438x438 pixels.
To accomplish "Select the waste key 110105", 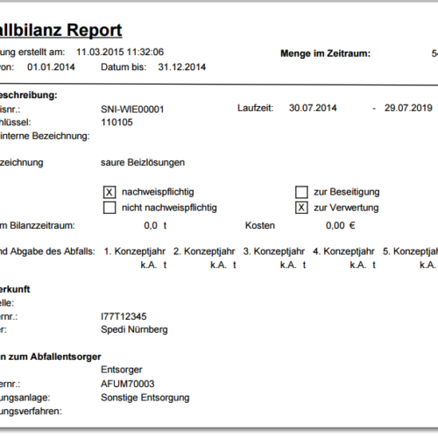I will tap(117, 122).
